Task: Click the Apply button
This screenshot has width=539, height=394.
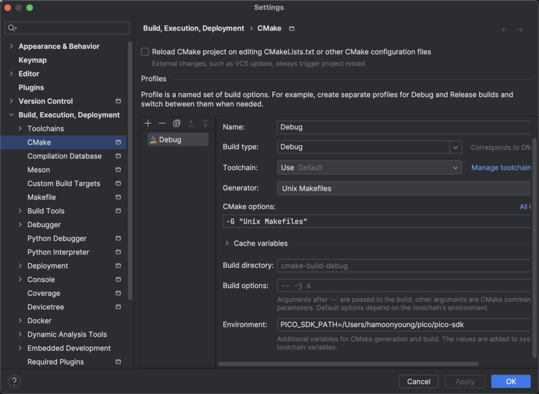Action: coord(465,381)
